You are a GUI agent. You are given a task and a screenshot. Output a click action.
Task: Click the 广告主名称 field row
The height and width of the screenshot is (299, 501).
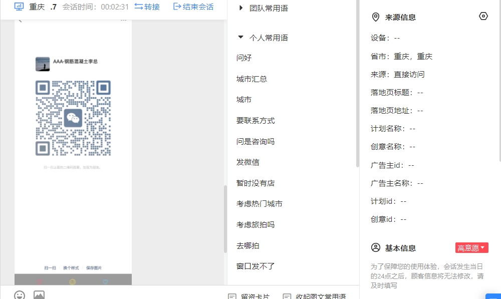397,183
